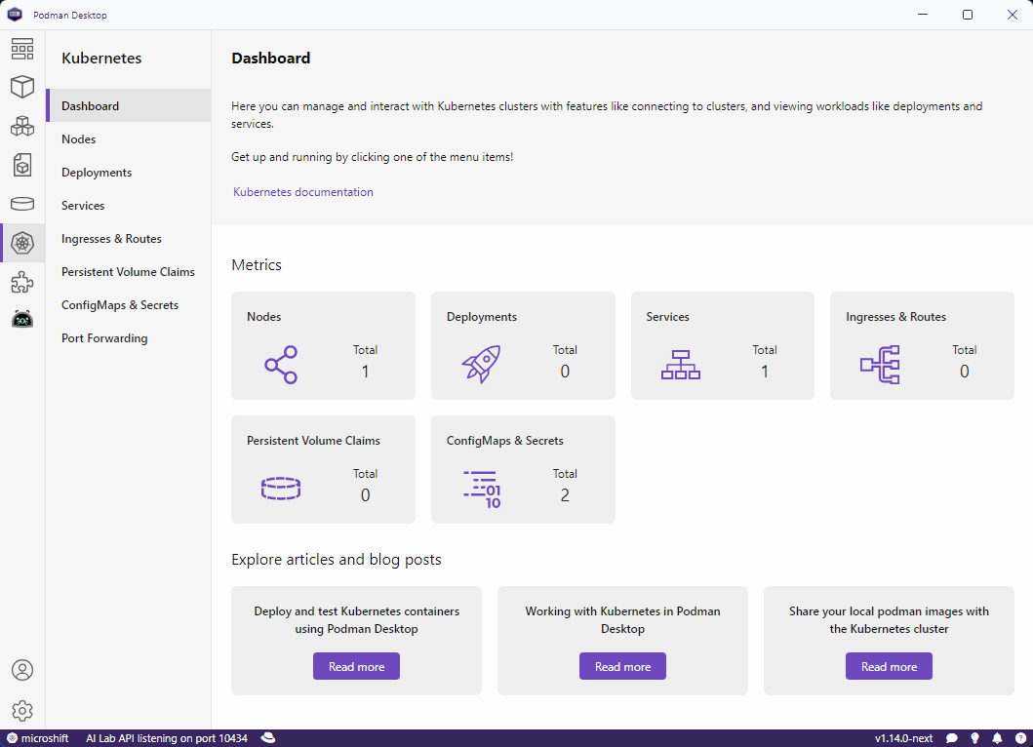The image size is (1033, 747).
Task: Click the Images sidebar icon
Action: [x=21, y=165]
